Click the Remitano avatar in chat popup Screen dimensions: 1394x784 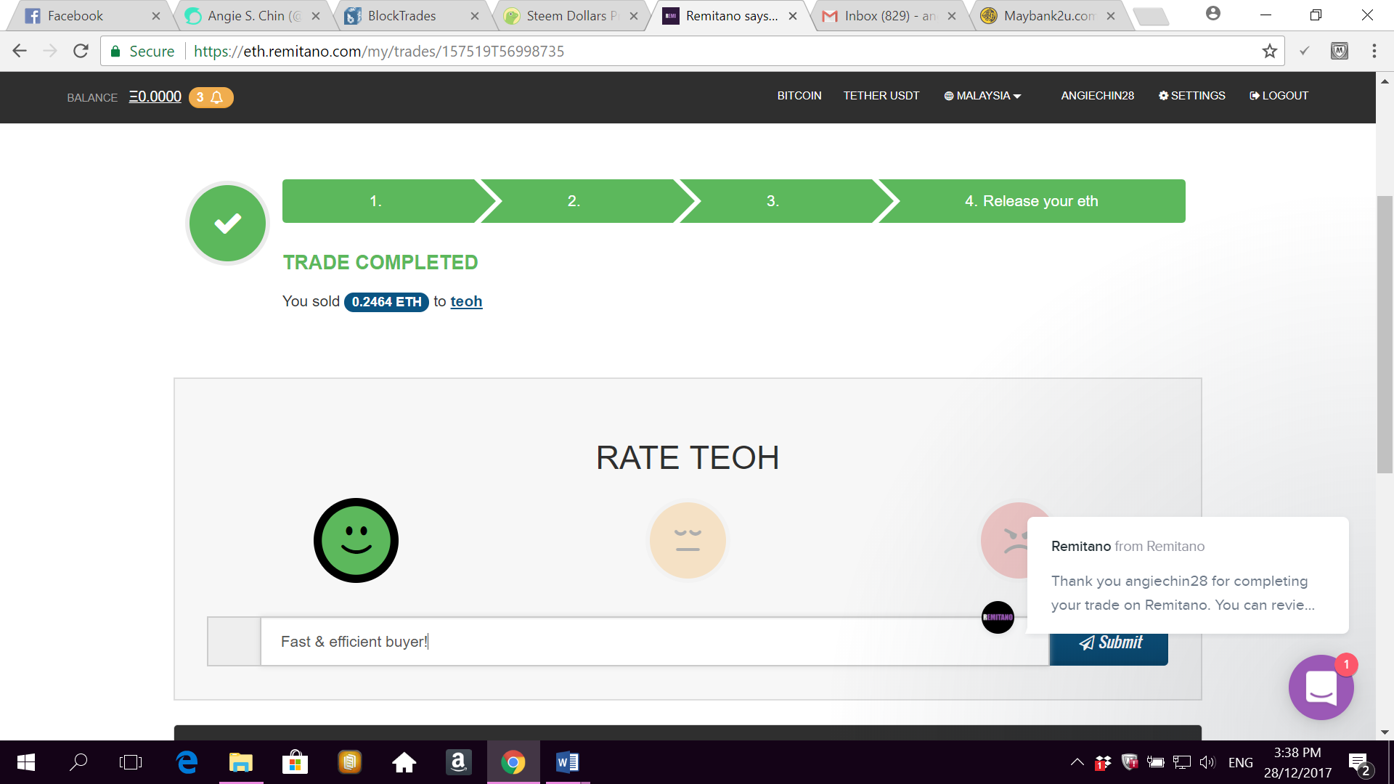point(998,617)
